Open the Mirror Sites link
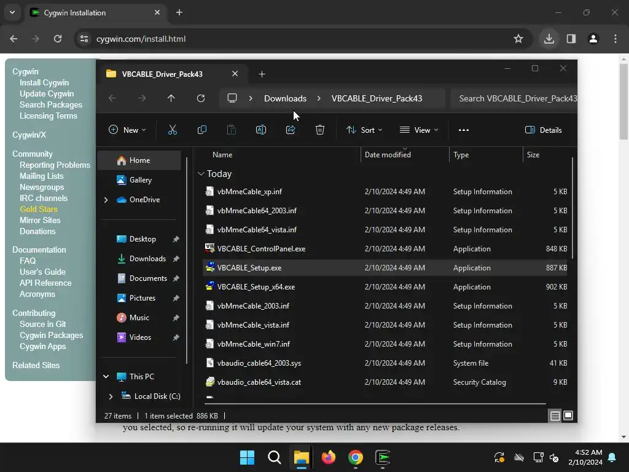Screen dimensions: 629x472 pyautogui.click(x=40, y=221)
